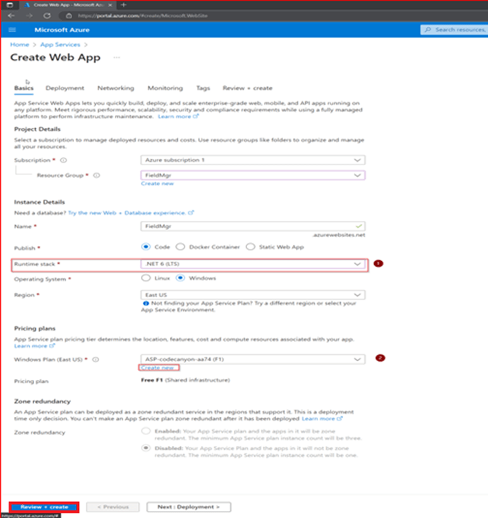488x518 pixels.
Task: Close the Create Web App browser tab
Action: coord(110,5)
